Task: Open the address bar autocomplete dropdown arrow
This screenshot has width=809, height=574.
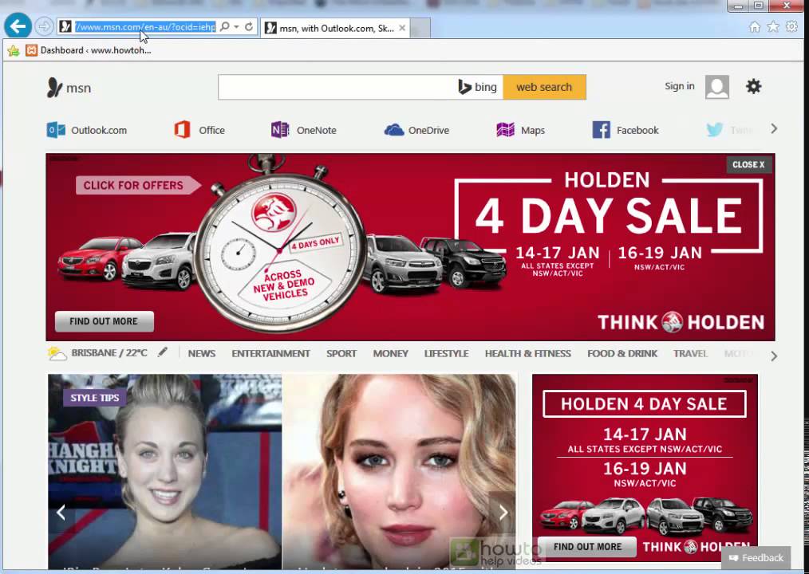Action: [236, 27]
